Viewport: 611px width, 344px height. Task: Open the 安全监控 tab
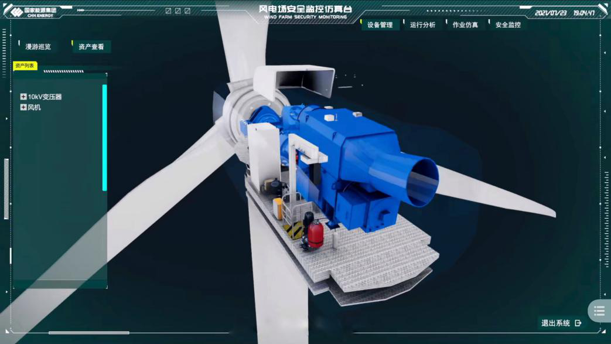pyautogui.click(x=508, y=25)
